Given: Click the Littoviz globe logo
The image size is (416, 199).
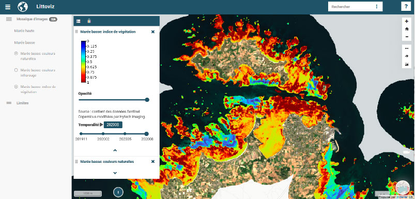Looking at the screenshot, I should (23, 7).
